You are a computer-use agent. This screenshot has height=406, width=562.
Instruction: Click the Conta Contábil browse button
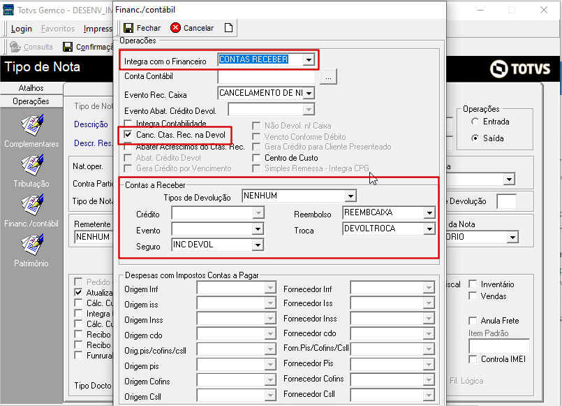[x=328, y=77]
